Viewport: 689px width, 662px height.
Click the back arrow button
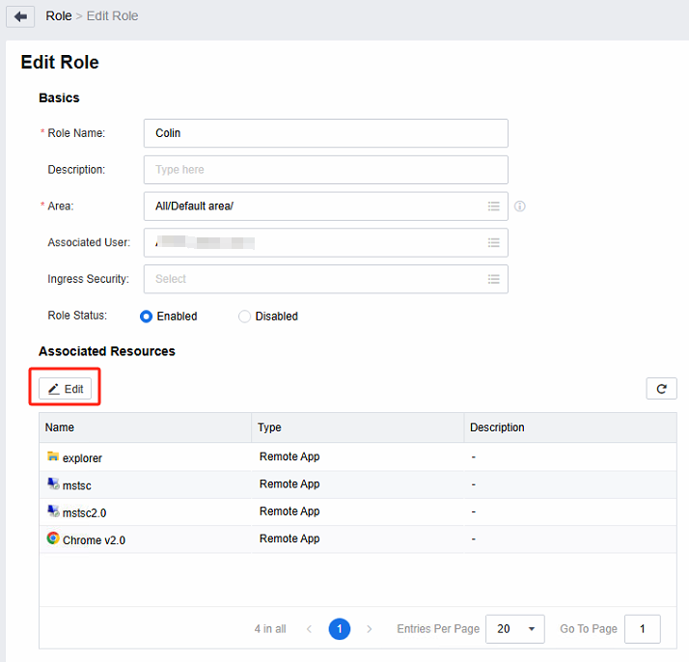(20, 16)
